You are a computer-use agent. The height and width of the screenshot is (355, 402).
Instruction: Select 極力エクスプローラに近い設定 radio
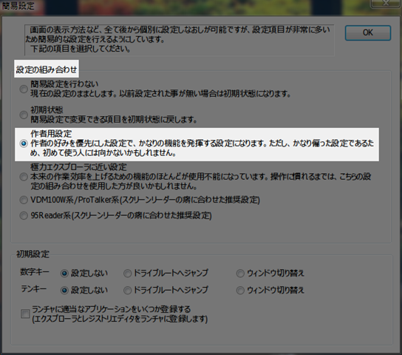[24, 177]
